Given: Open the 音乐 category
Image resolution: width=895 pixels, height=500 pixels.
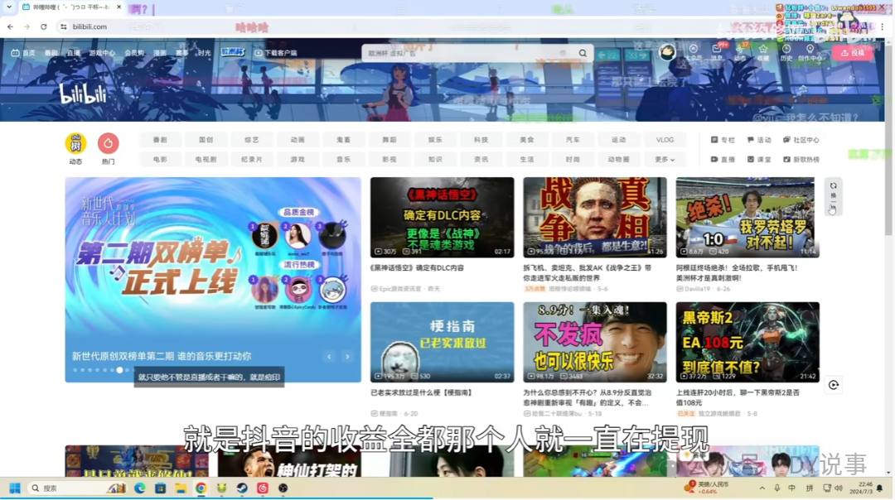Looking at the screenshot, I should pyautogui.click(x=344, y=160).
